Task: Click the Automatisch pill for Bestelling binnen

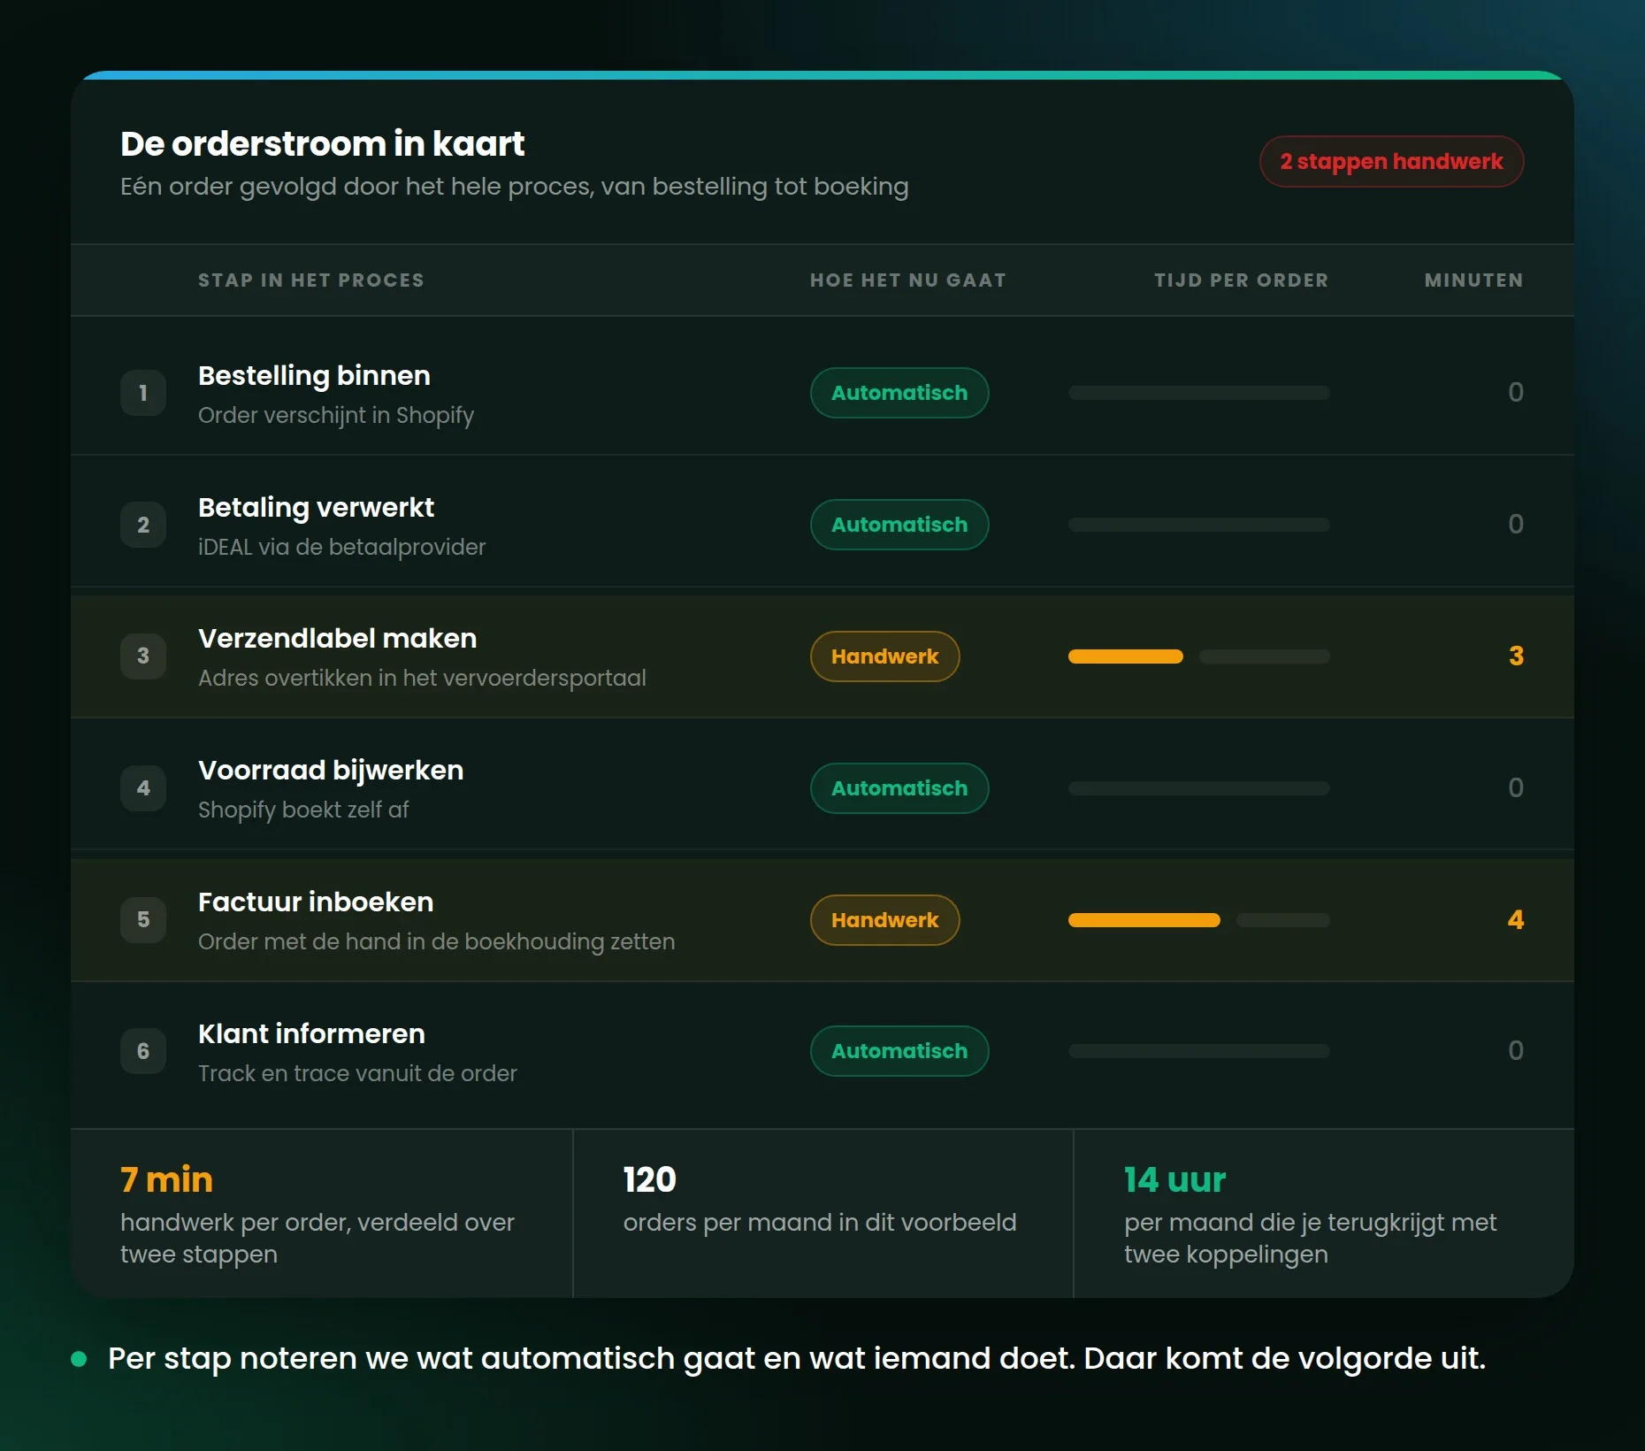Action: coord(899,393)
